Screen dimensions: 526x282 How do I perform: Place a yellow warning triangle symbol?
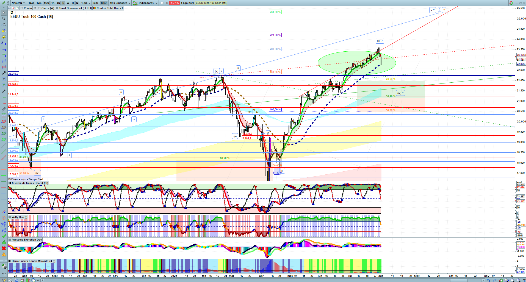[x=4, y=255]
